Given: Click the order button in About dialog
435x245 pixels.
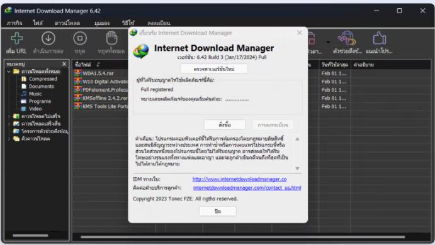Looking at the screenshot, I should (225, 125).
